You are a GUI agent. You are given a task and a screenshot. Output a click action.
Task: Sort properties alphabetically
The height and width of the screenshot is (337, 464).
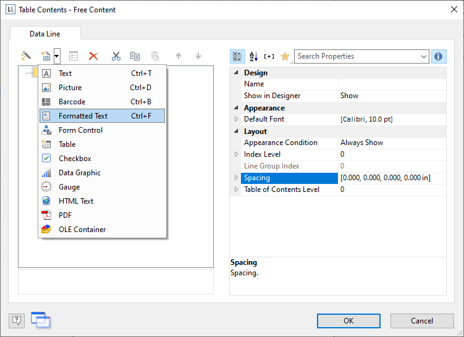pos(253,56)
